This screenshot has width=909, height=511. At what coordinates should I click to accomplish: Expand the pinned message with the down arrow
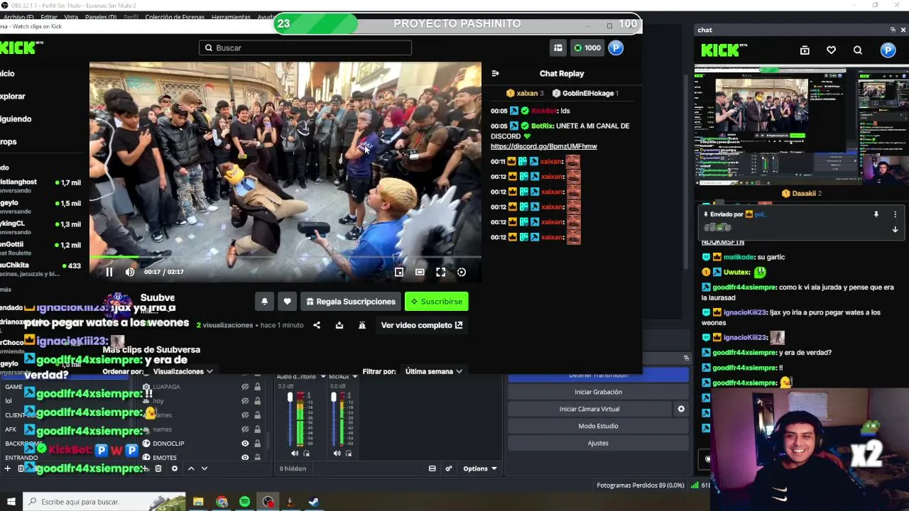(x=895, y=229)
